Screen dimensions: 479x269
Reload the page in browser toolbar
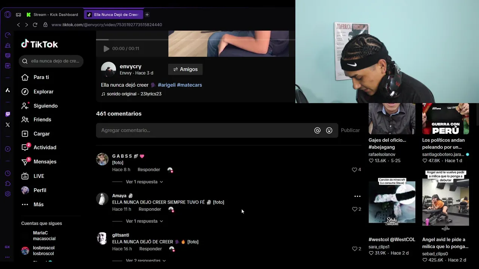point(35,25)
